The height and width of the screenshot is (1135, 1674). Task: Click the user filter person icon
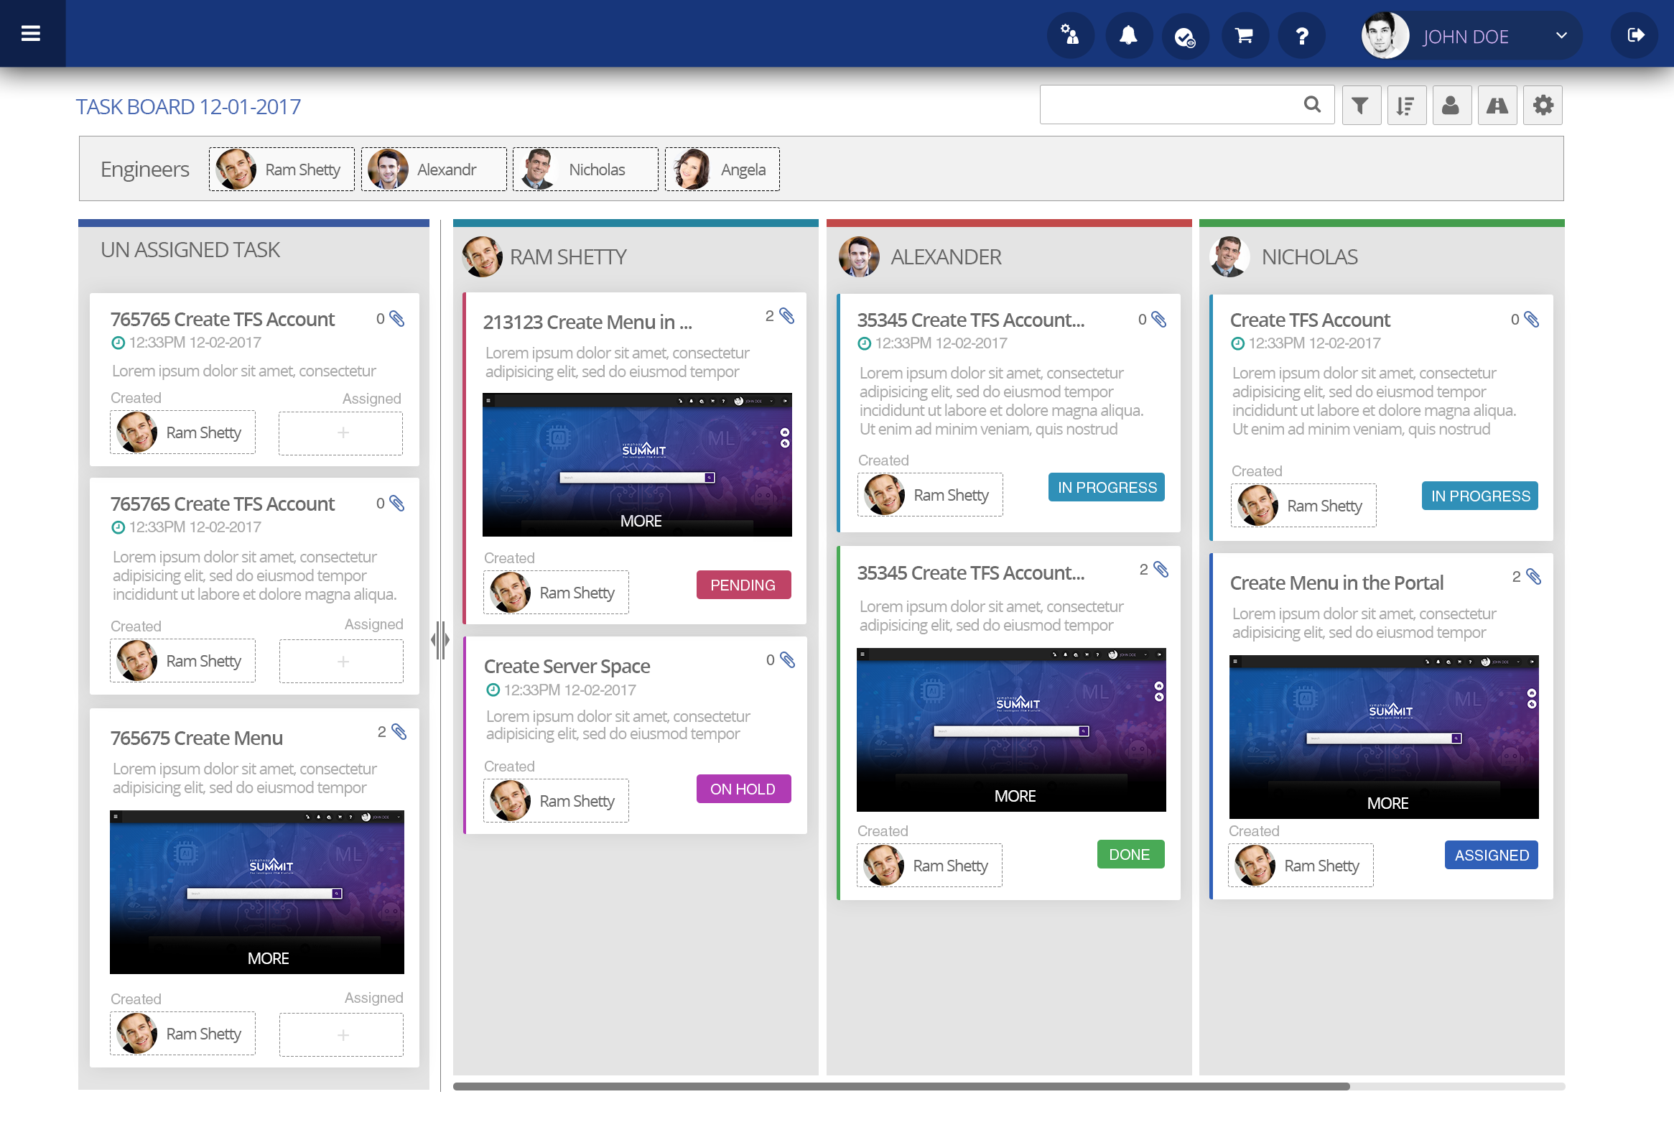1451,106
